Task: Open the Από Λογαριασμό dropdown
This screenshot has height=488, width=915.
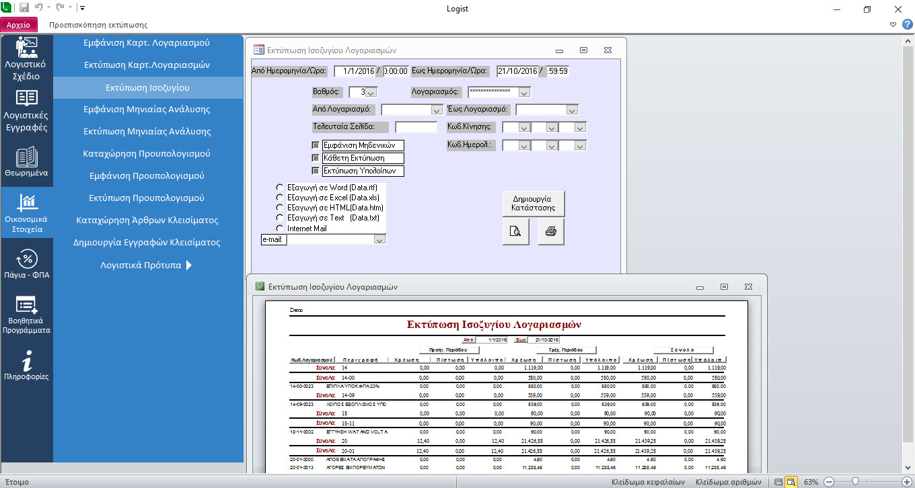Action: pos(435,110)
